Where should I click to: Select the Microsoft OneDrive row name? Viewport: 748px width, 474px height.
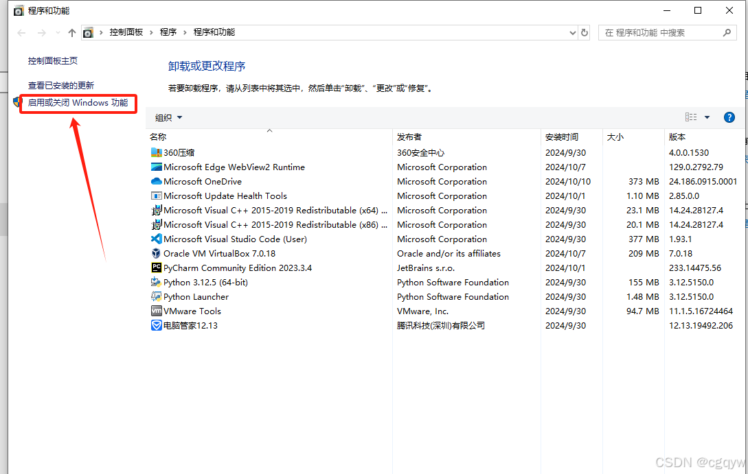tap(202, 182)
